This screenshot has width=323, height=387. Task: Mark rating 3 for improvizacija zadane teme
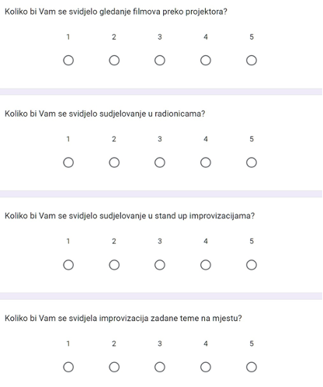click(160, 367)
